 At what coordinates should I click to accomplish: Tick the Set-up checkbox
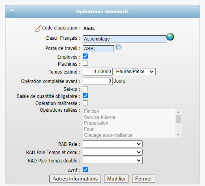coord(86,89)
